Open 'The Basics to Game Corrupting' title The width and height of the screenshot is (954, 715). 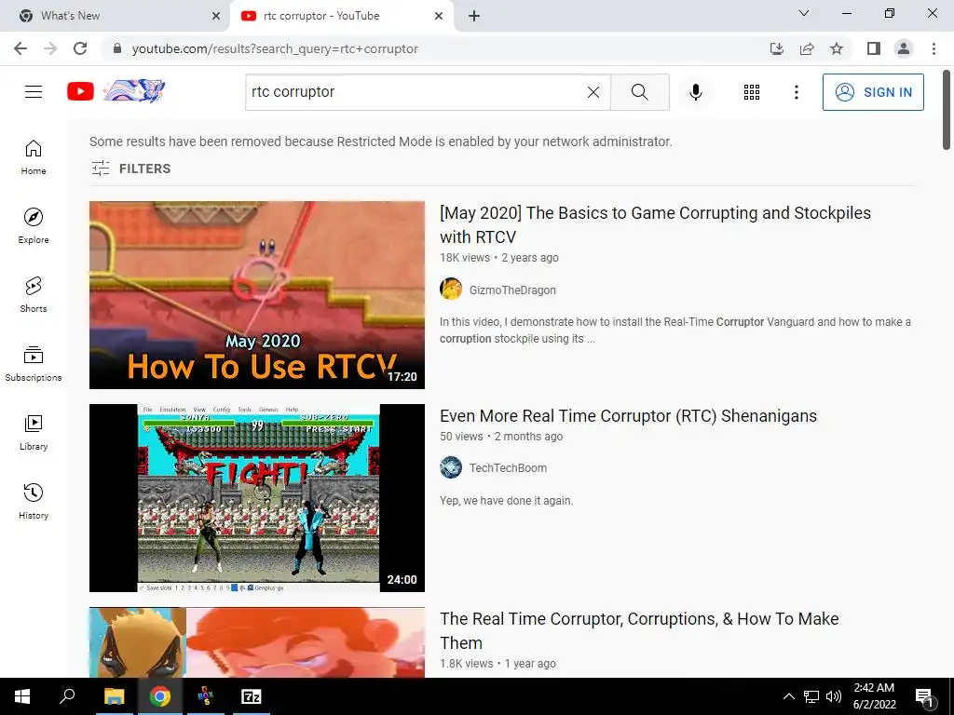(655, 225)
